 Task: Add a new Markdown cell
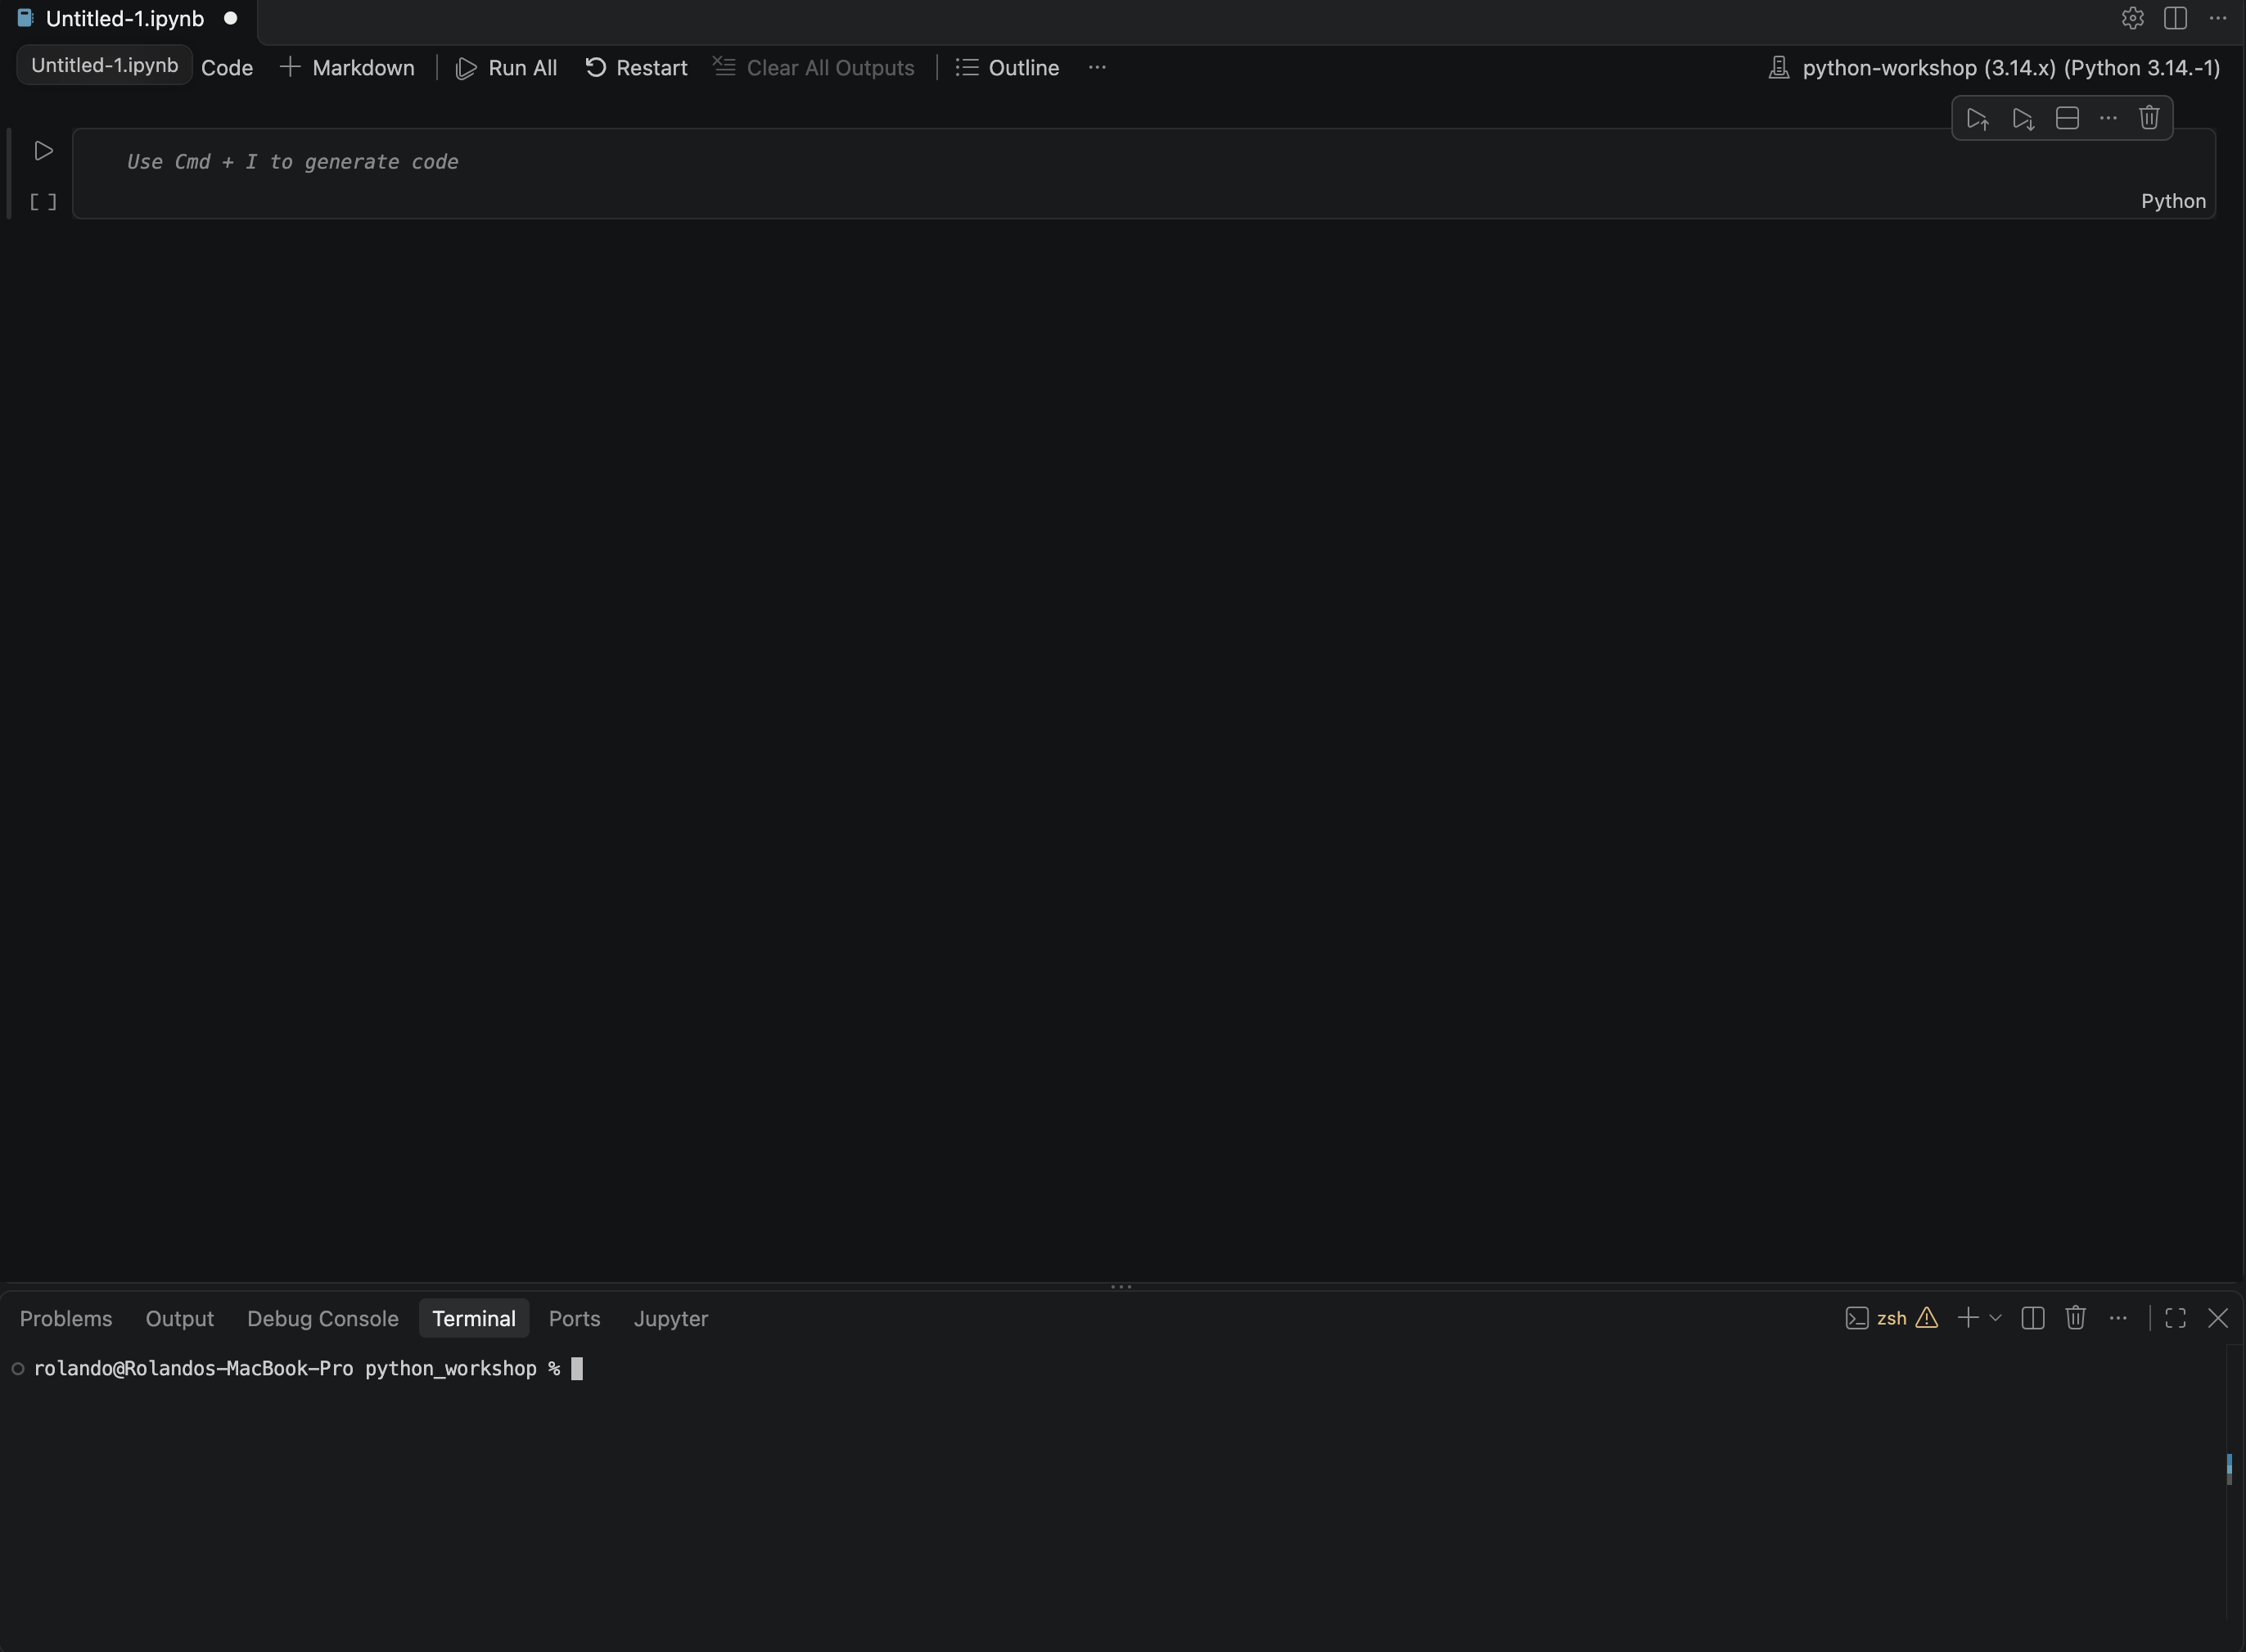[x=347, y=68]
